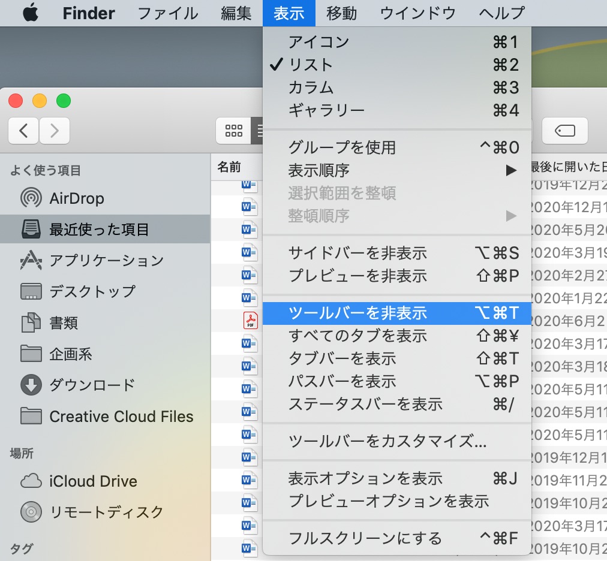Select 最近使った項目 in the sidebar
Image resolution: width=607 pixels, height=561 pixels.
click(105, 229)
